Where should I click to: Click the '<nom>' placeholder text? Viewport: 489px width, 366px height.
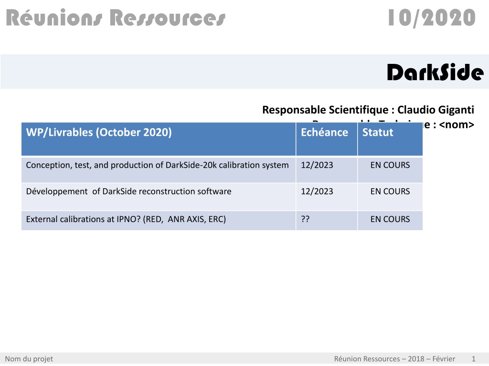(456, 124)
